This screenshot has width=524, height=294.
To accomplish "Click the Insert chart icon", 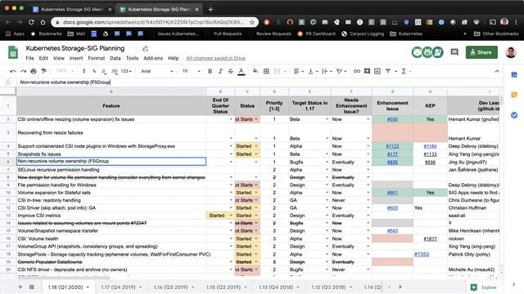I will point(377,71).
